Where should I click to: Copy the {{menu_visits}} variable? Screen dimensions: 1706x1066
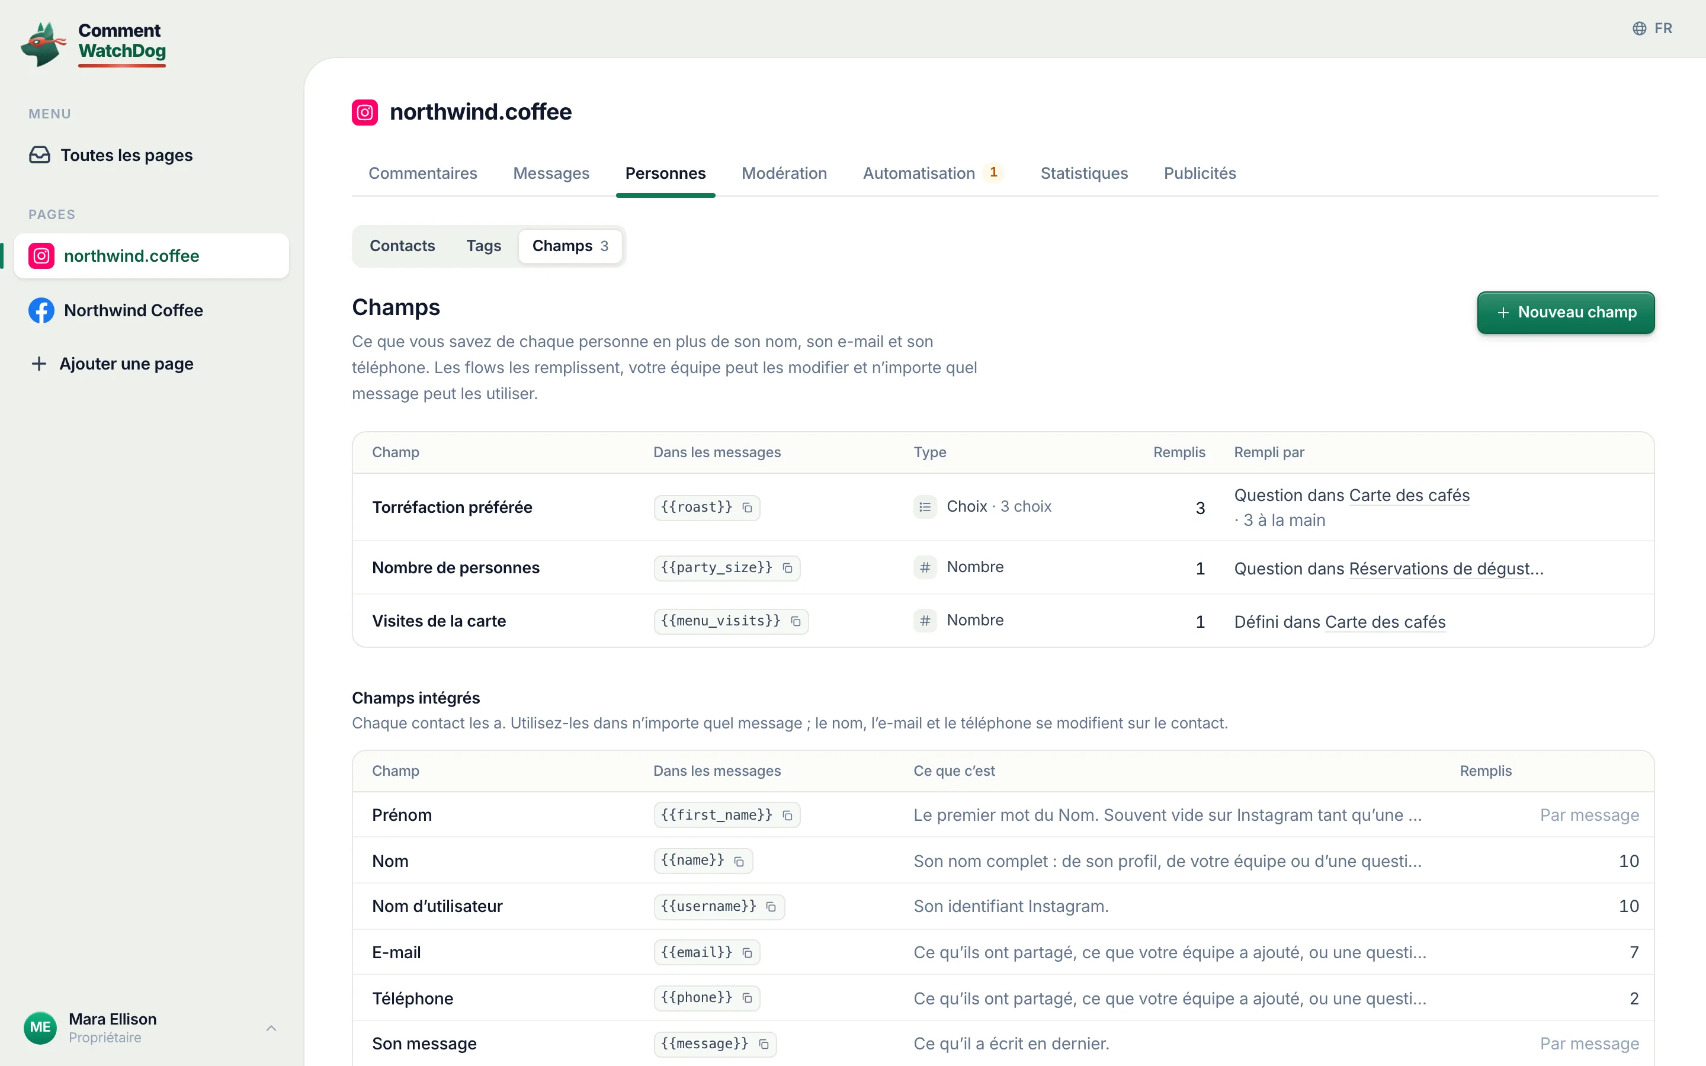[x=795, y=621]
